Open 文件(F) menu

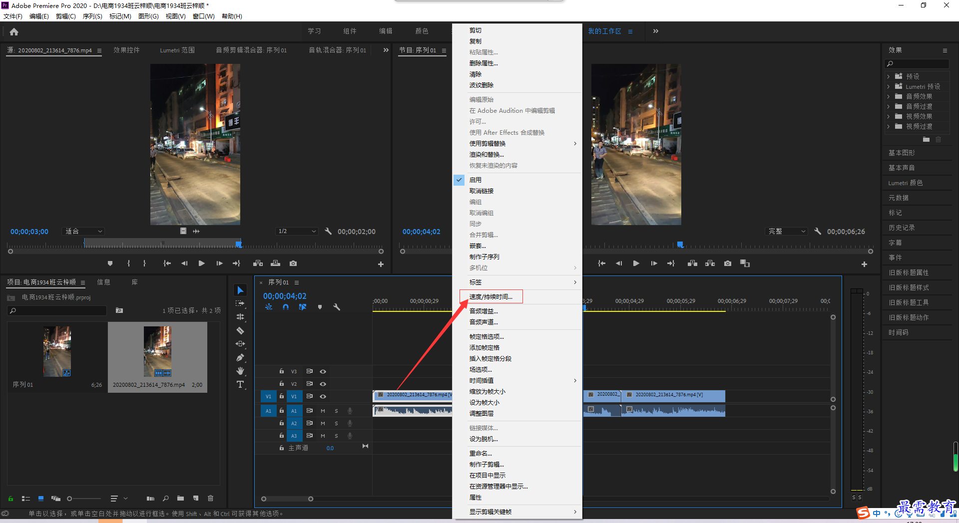[13, 16]
